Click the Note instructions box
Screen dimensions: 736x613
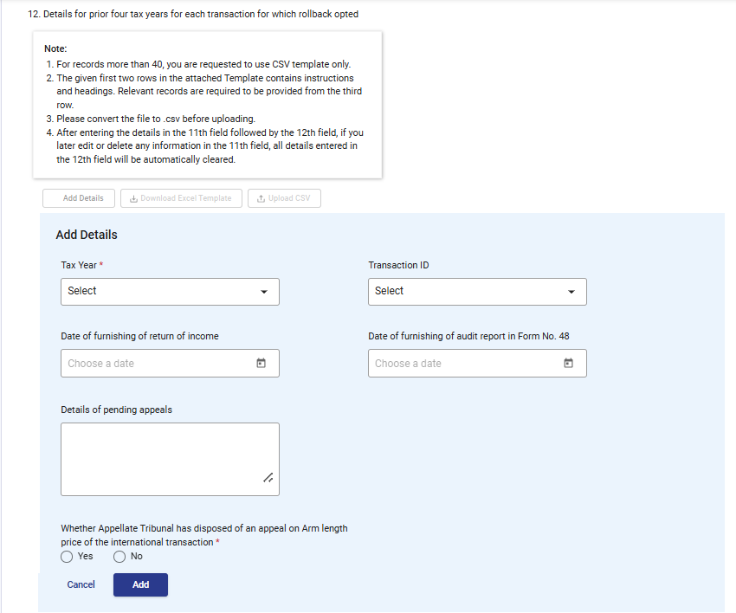click(x=208, y=104)
